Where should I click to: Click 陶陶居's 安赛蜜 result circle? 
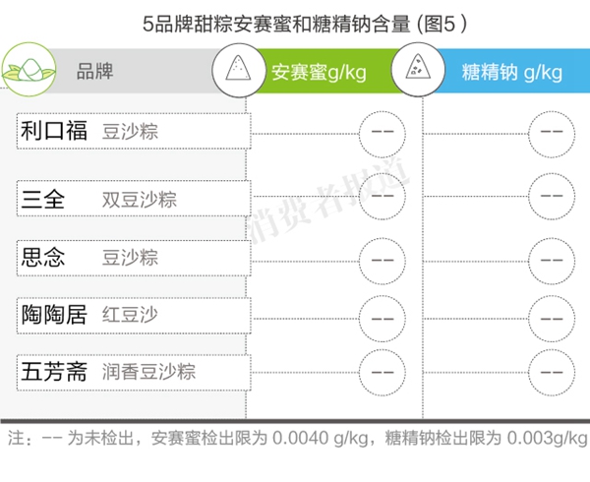pos(383,316)
